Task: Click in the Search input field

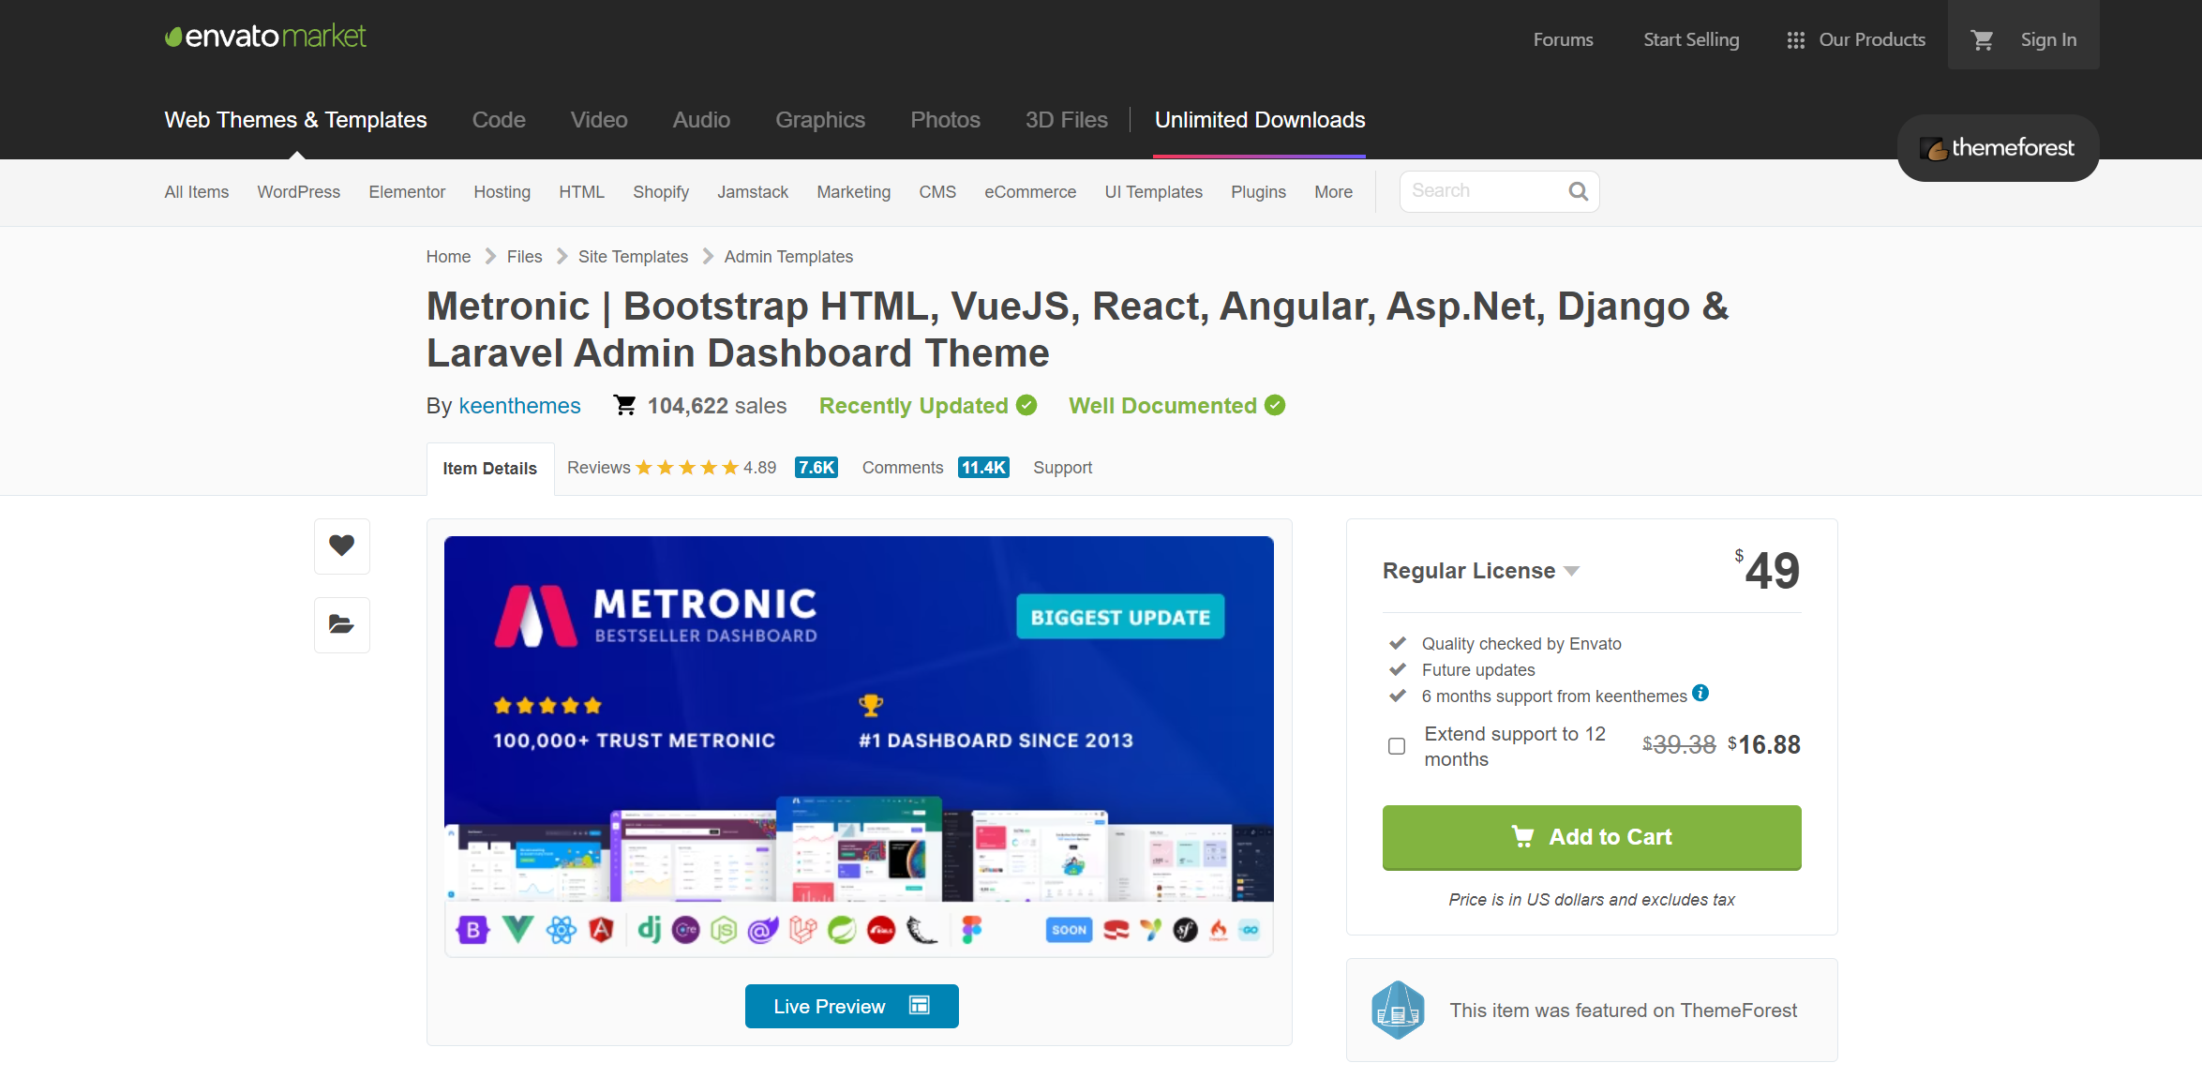Action: (1481, 192)
